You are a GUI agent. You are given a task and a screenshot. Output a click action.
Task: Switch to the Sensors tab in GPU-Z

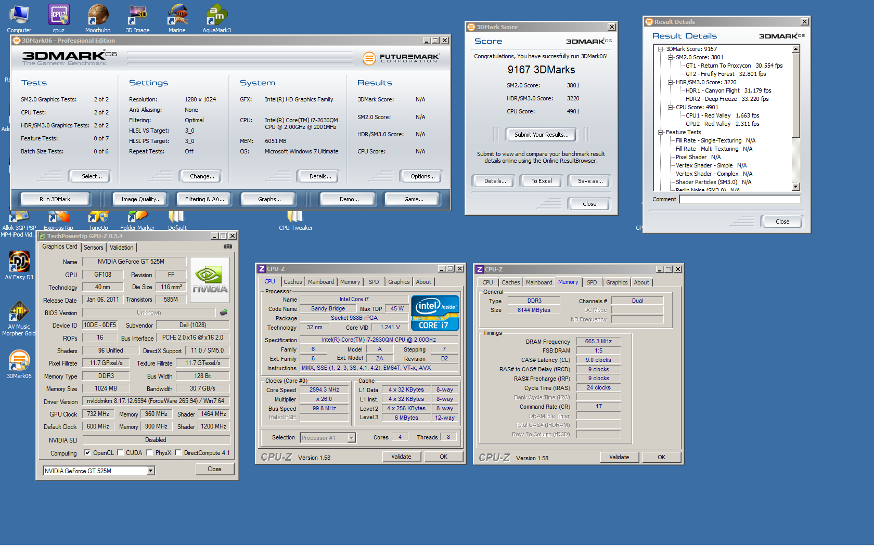[x=94, y=248]
